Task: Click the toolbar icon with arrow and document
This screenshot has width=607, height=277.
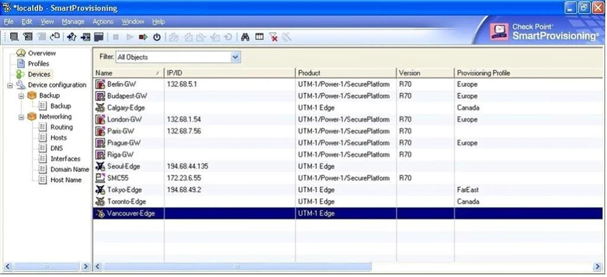Action: coord(55,37)
